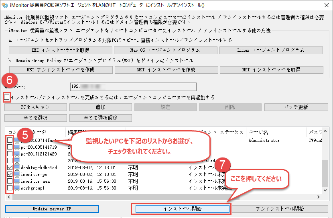Click the imonitor-aaa computer icon
The height and width of the screenshot is (218, 333).
pyautogui.click(x=17, y=181)
